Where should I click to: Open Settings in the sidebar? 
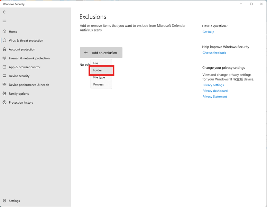coord(35,201)
